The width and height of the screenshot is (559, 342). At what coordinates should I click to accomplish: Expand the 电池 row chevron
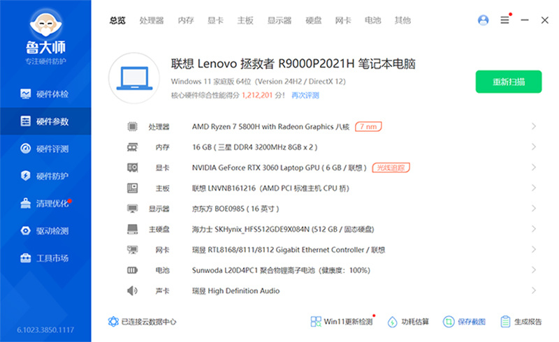(x=534, y=270)
